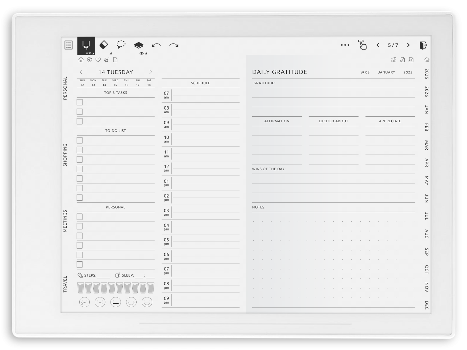Screen dimensions: 467x350
Task: Expand pen tool options via corner arrow
Action: pos(93,54)
